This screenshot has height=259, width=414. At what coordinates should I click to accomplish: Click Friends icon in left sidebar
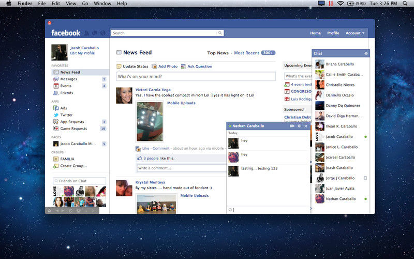tap(56, 93)
